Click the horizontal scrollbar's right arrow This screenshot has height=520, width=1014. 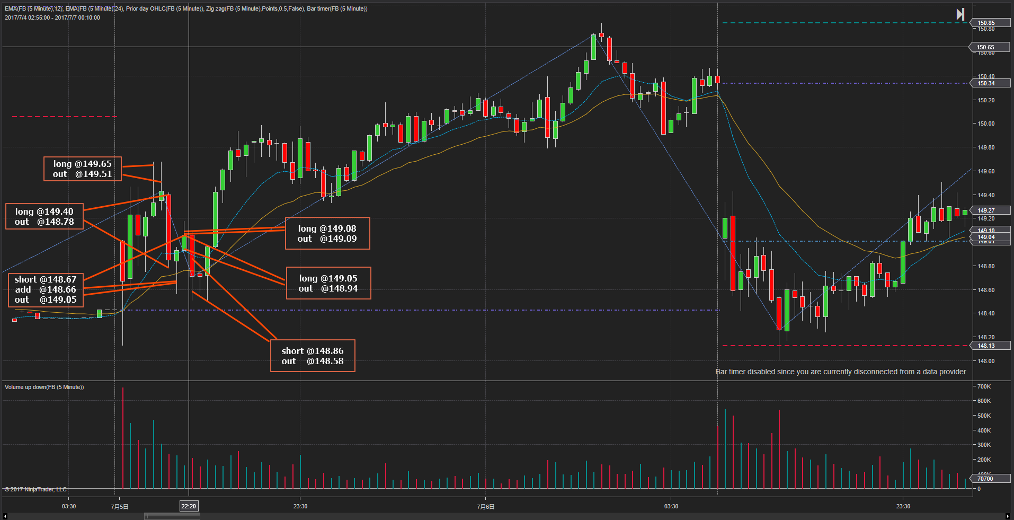click(1008, 516)
